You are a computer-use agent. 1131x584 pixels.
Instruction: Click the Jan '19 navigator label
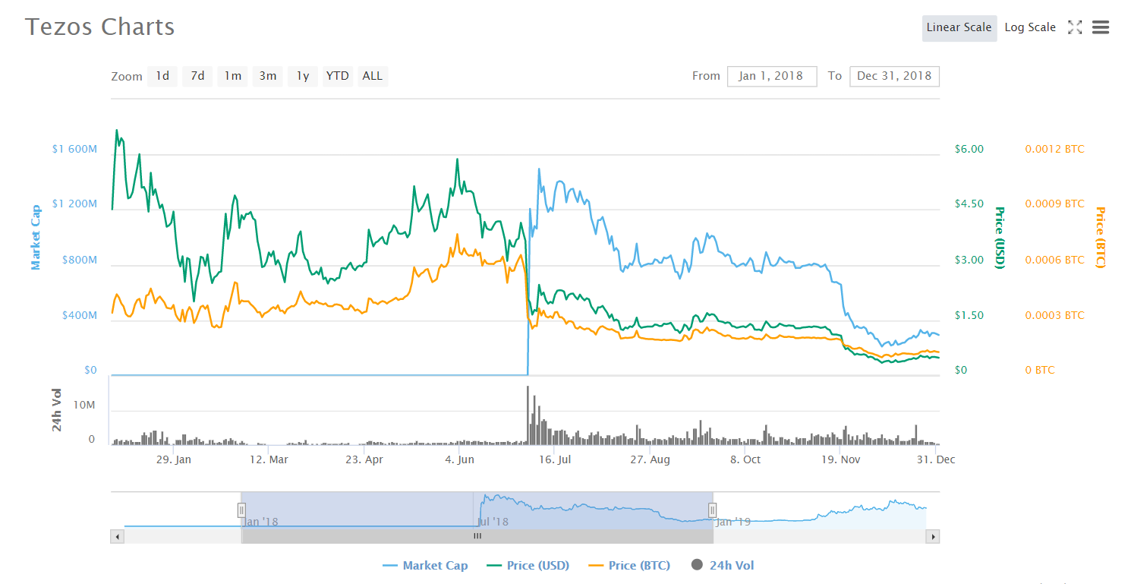point(733,522)
